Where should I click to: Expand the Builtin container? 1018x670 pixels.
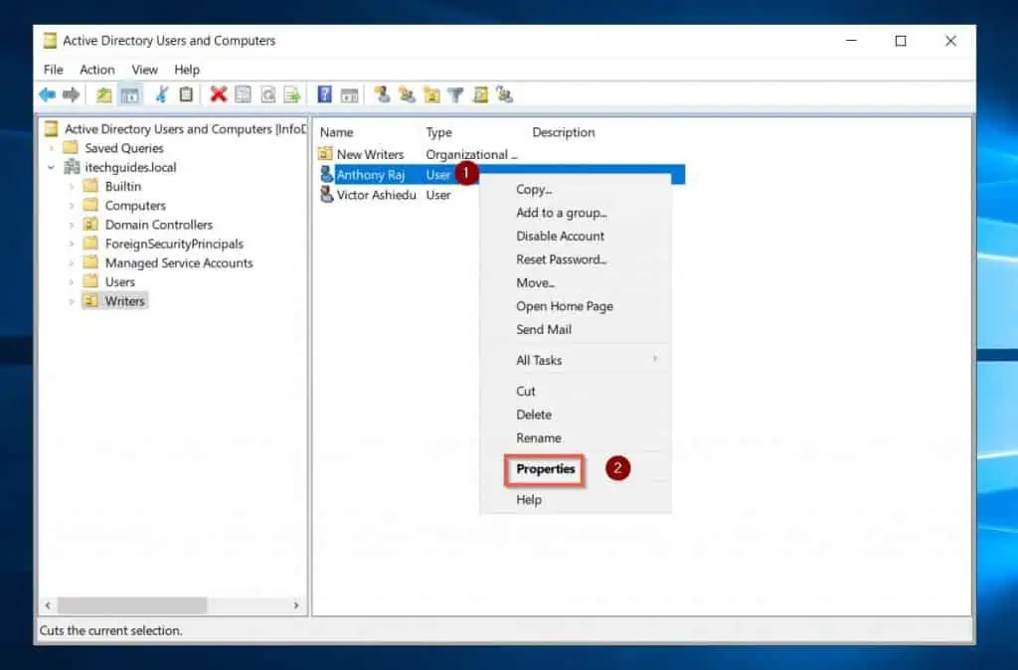click(x=72, y=186)
